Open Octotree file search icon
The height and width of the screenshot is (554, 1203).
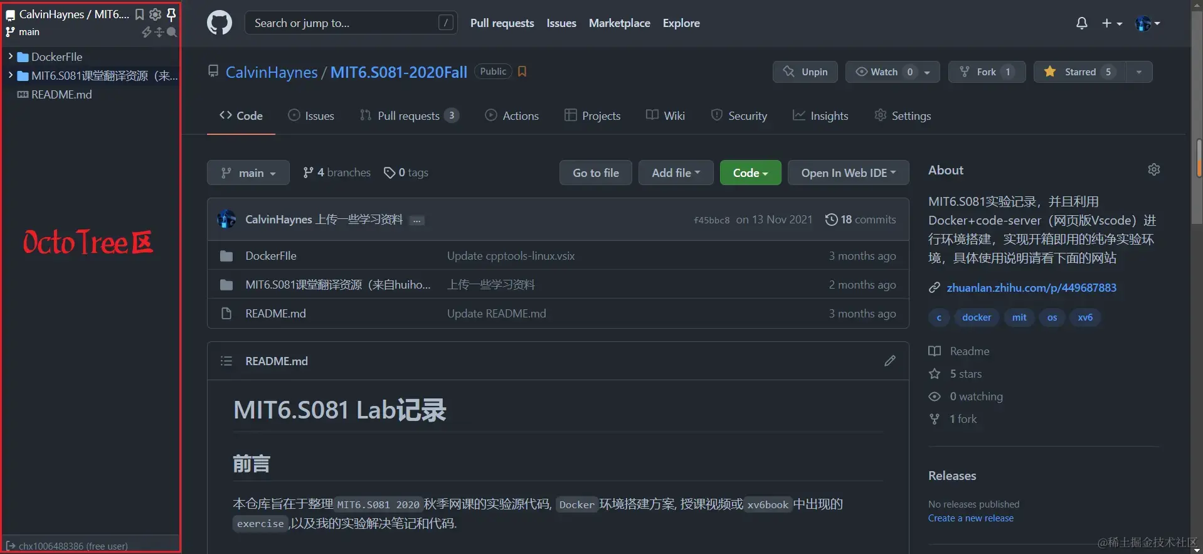pos(172,32)
